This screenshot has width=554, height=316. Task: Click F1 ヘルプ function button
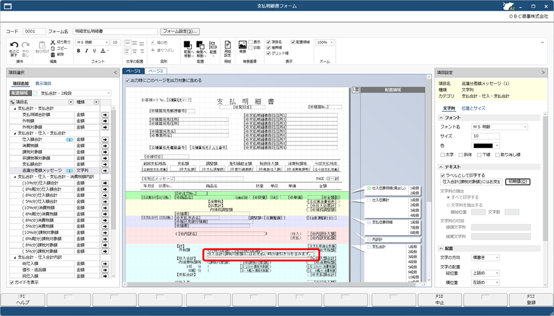(23, 300)
